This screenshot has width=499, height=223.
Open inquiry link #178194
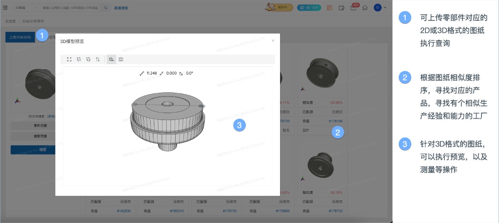point(336,121)
